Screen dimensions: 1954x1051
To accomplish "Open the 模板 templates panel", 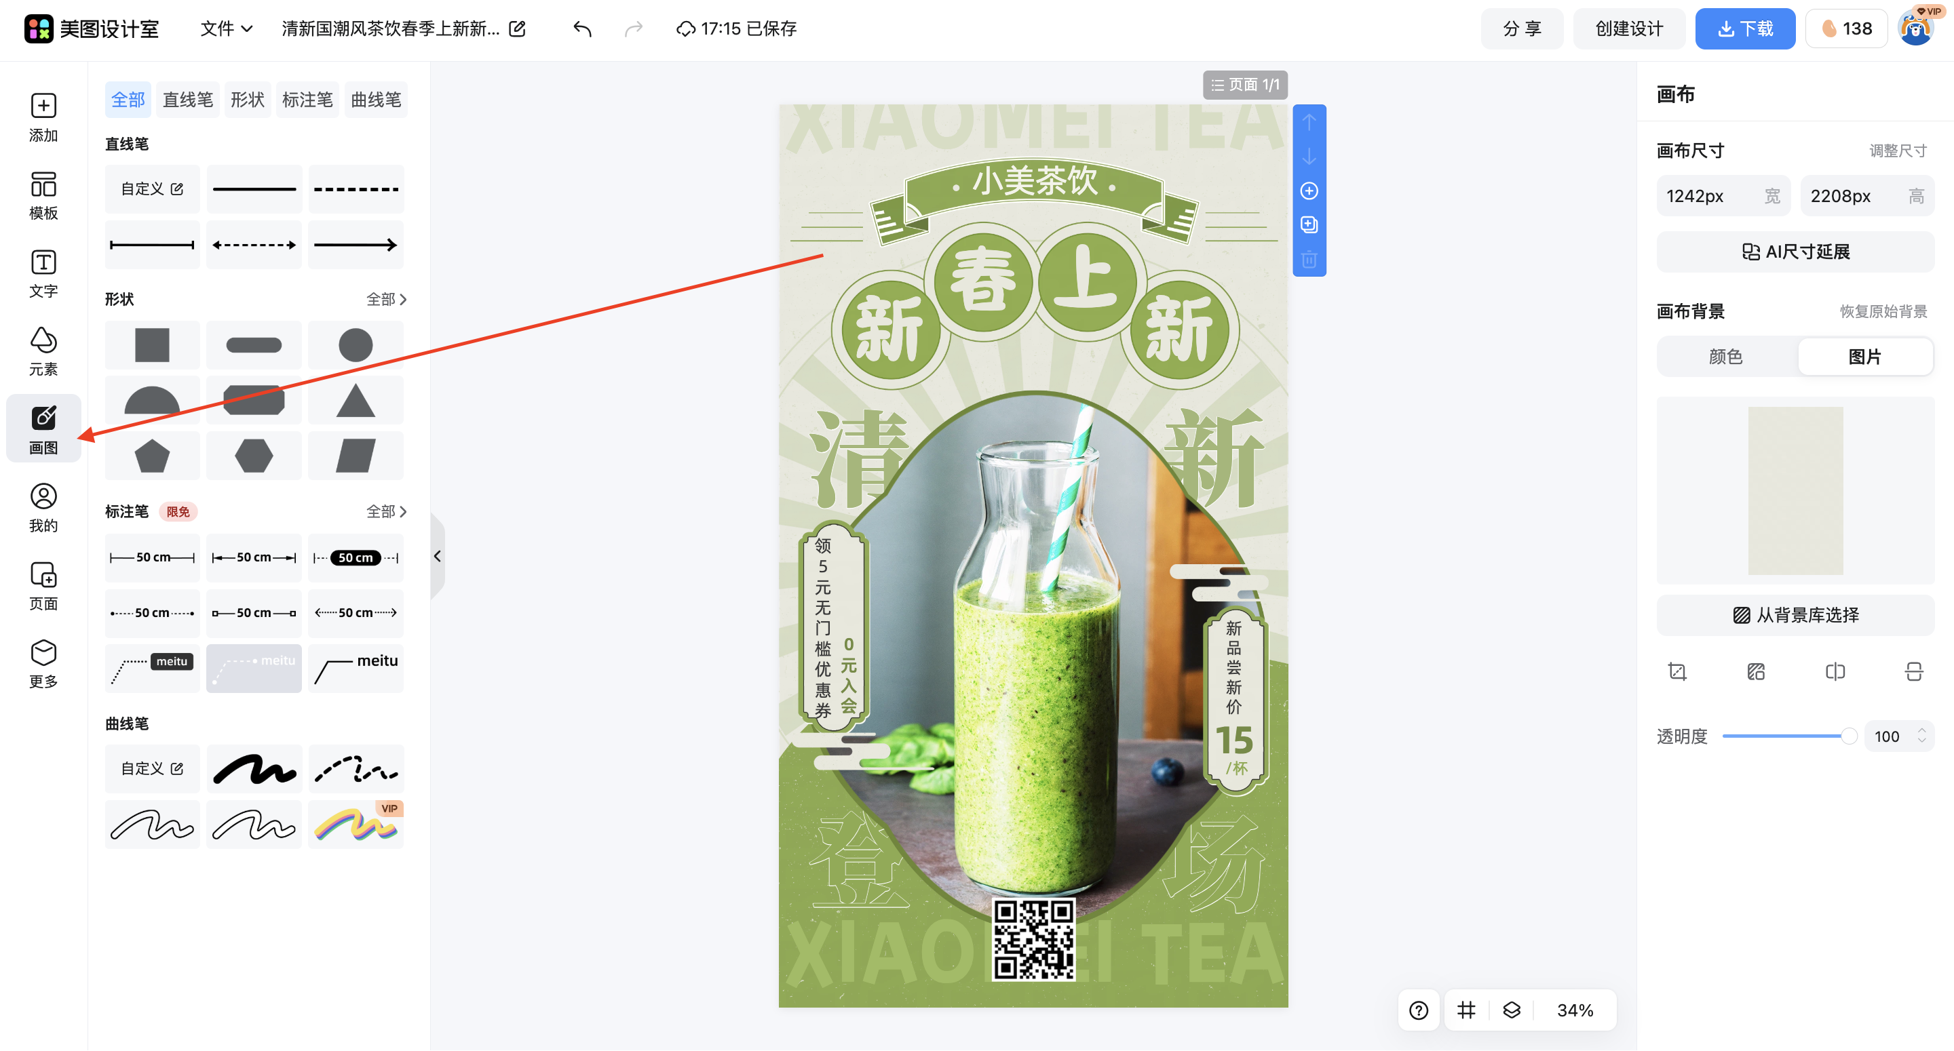I will pyautogui.click(x=43, y=195).
